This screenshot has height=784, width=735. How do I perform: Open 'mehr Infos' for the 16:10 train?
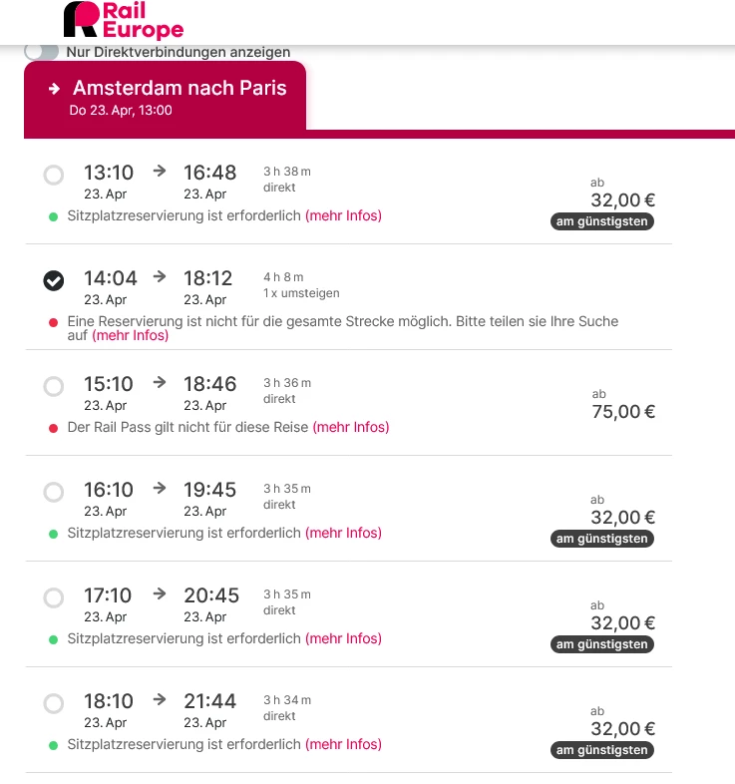tap(343, 533)
